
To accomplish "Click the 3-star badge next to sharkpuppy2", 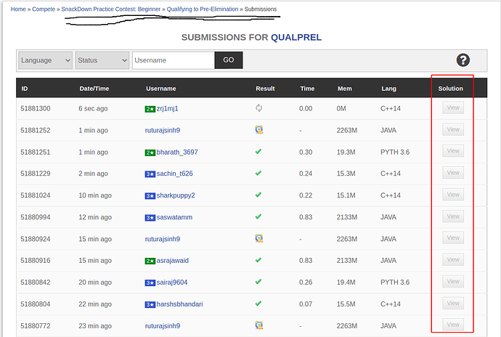I will (x=150, y=195).
